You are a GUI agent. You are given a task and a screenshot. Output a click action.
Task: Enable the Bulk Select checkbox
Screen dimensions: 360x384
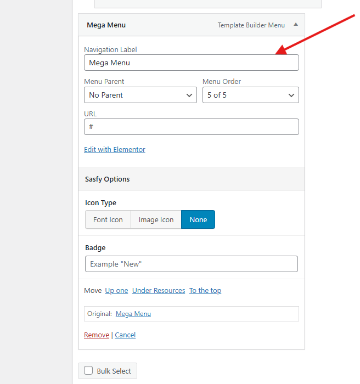point(88,370)
